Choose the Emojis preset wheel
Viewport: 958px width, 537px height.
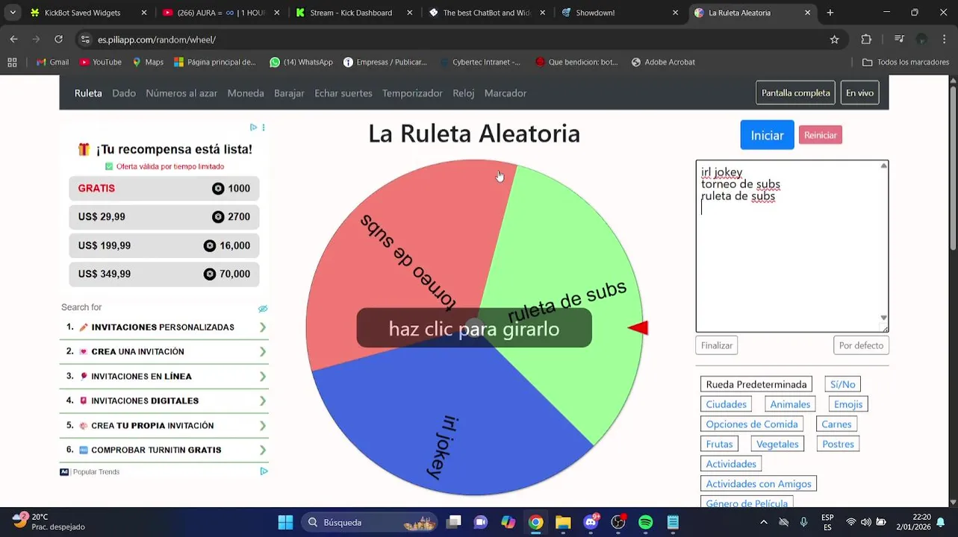pyautogui.click(x=848, y=404)
